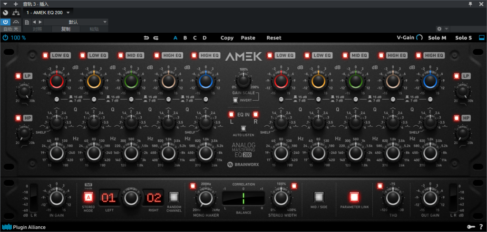Screen dimensions: 487x232
Task: Select settings bank A
Action: point(175,38)
